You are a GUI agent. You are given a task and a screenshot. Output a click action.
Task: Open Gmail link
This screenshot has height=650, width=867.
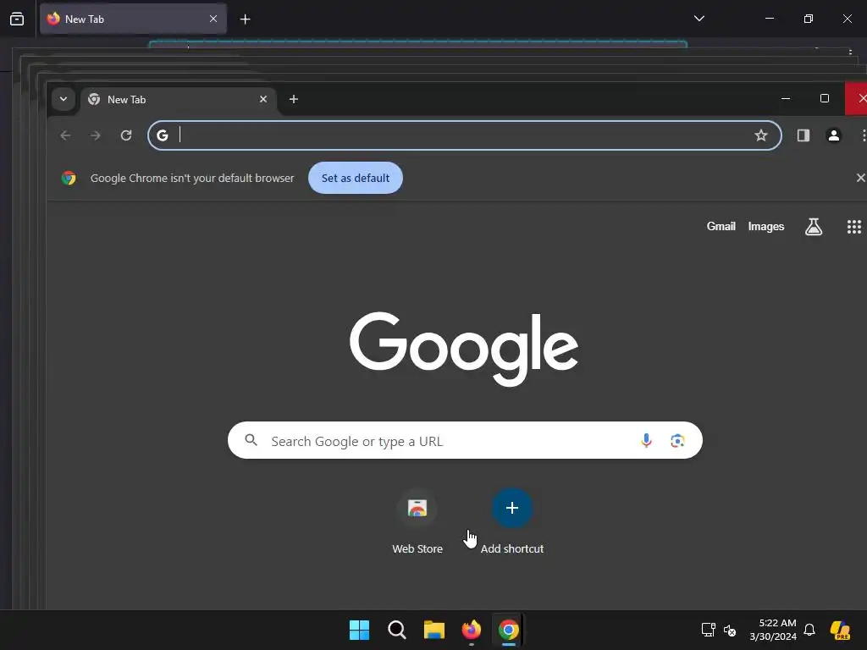(721, 227)
